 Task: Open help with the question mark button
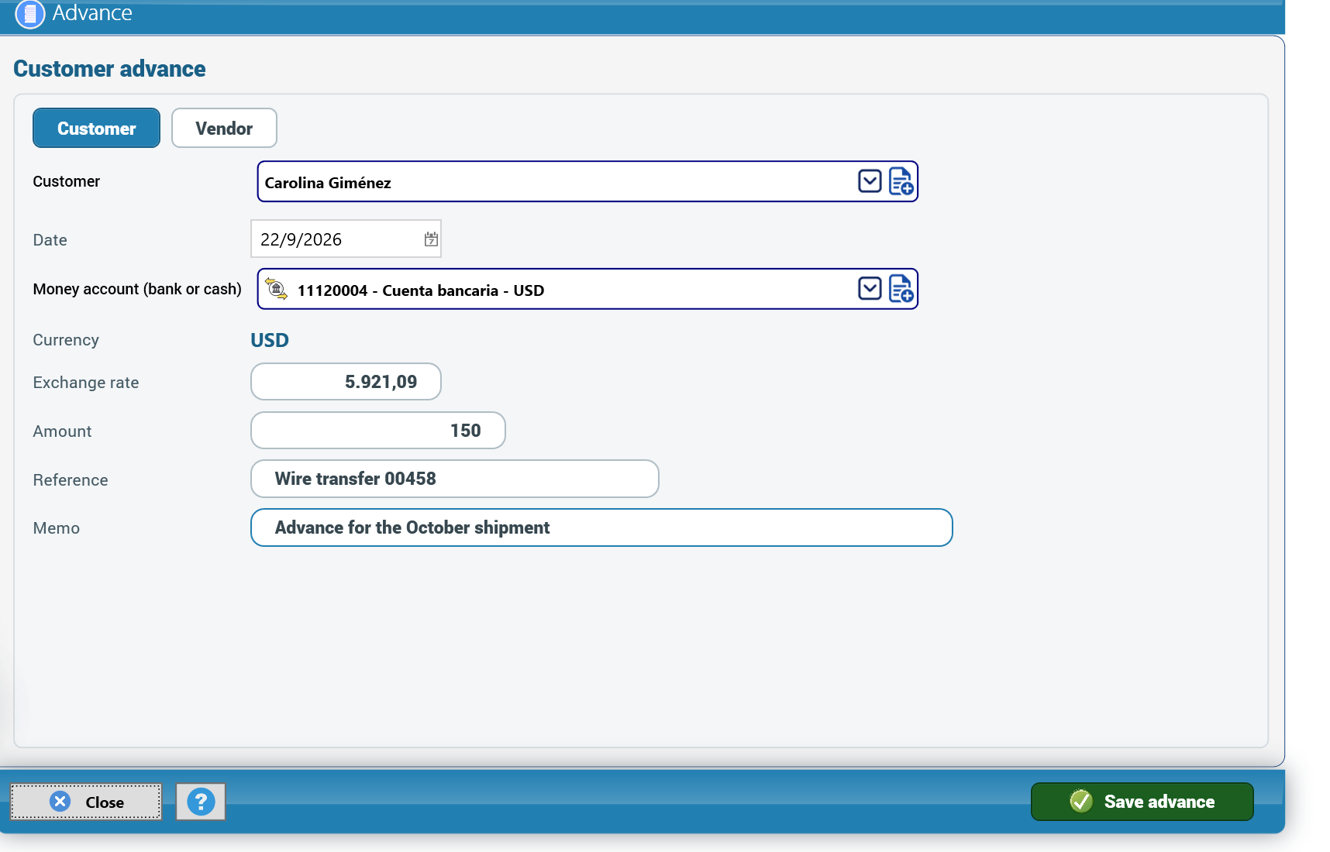pyautogui.click(x=201, y=802)
